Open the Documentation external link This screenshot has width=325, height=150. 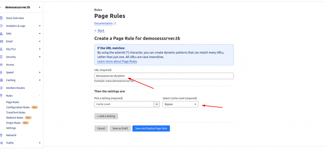pyautogui.click(x=105, y=23)
